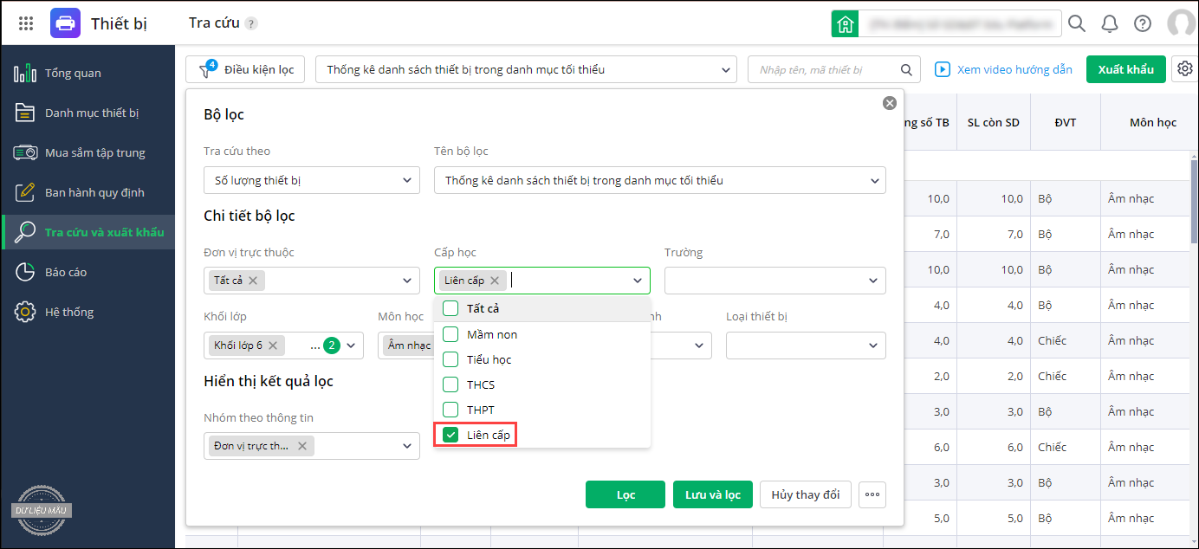Click the notification bell icon
The width and height of the screenshot is (1199, 549).
coord(1110,23)
